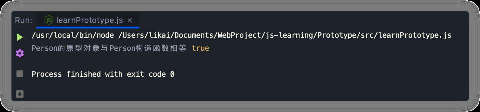480x112 pixels.
Task: Open run configuration settings via the purple gear
Action: [20, 53]
